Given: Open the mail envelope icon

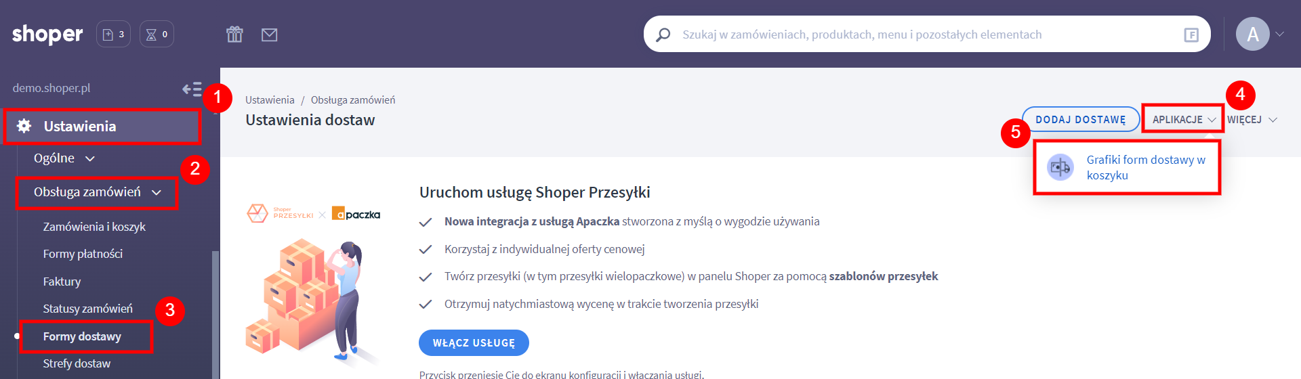Looking at the screenshot, I should coord(269,35).
